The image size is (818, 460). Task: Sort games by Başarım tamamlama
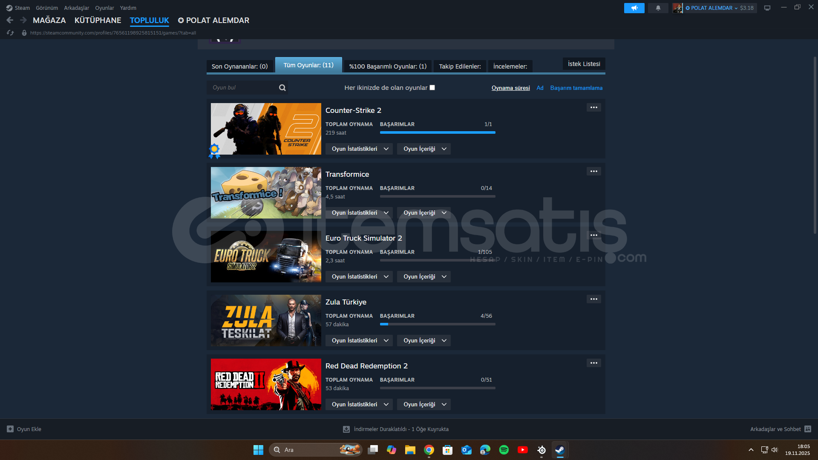(x=576, y=88)
